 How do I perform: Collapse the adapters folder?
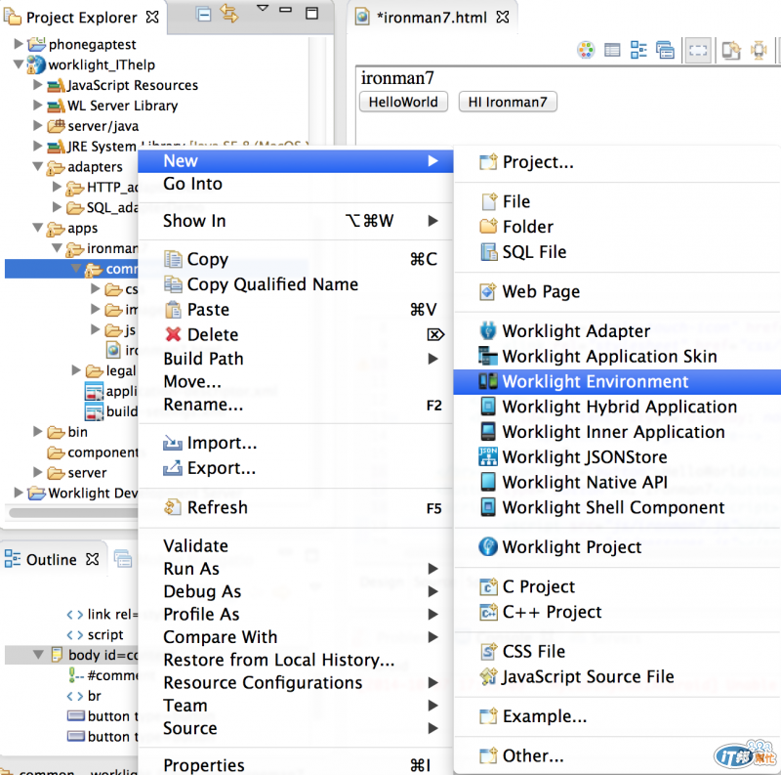(38, 166)
